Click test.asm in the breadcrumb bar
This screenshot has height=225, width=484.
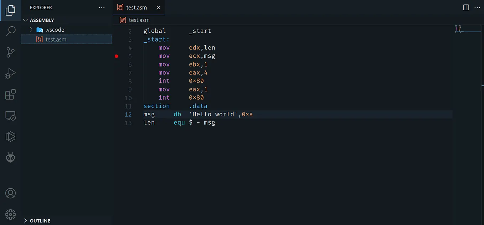click(x=139, y=20)
